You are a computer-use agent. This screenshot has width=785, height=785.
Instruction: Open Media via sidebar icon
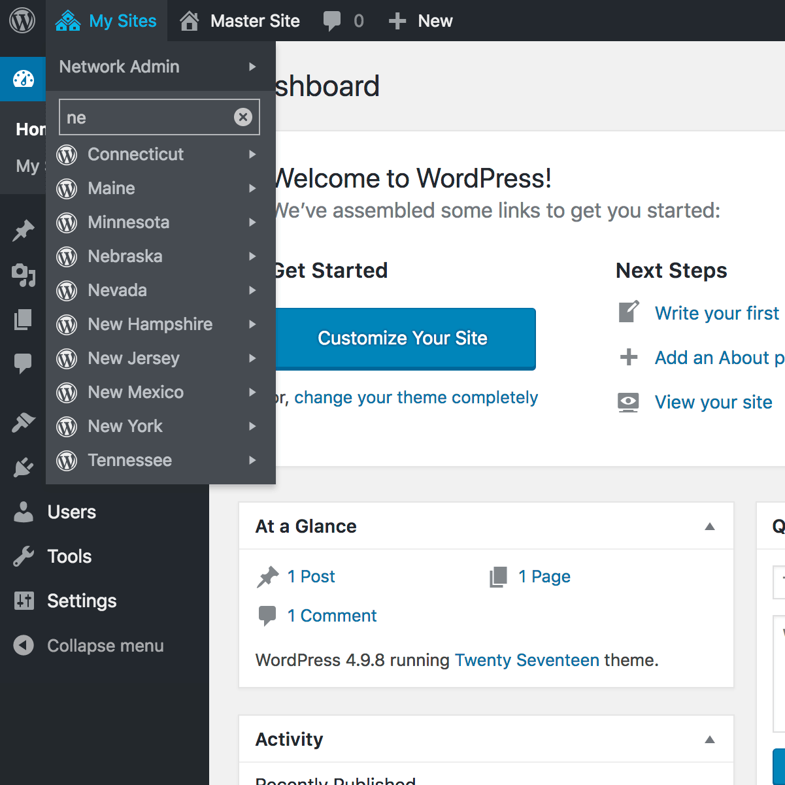(24, 275)
